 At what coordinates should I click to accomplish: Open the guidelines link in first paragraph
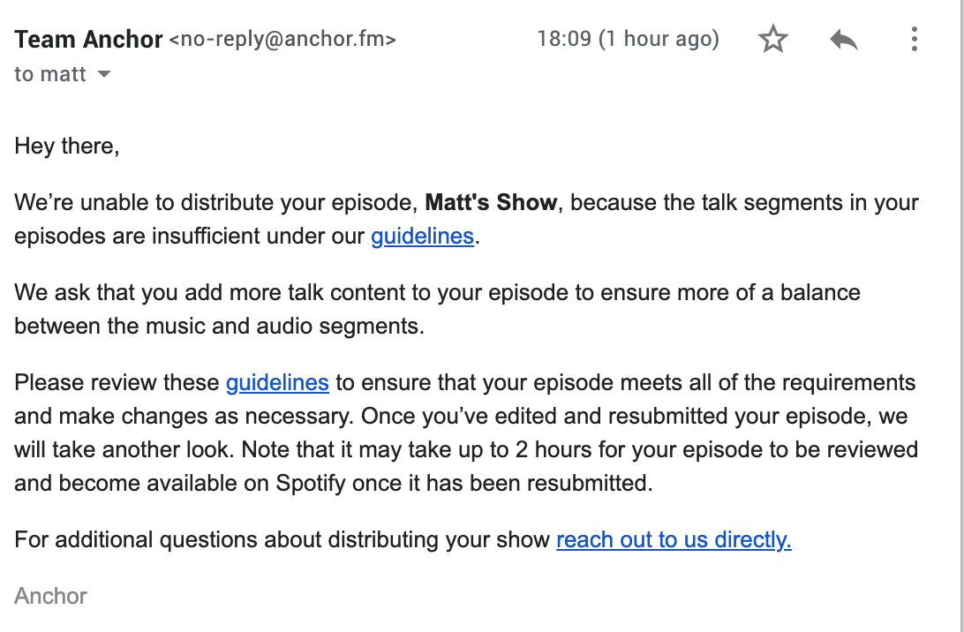click(x=422, y=236)
